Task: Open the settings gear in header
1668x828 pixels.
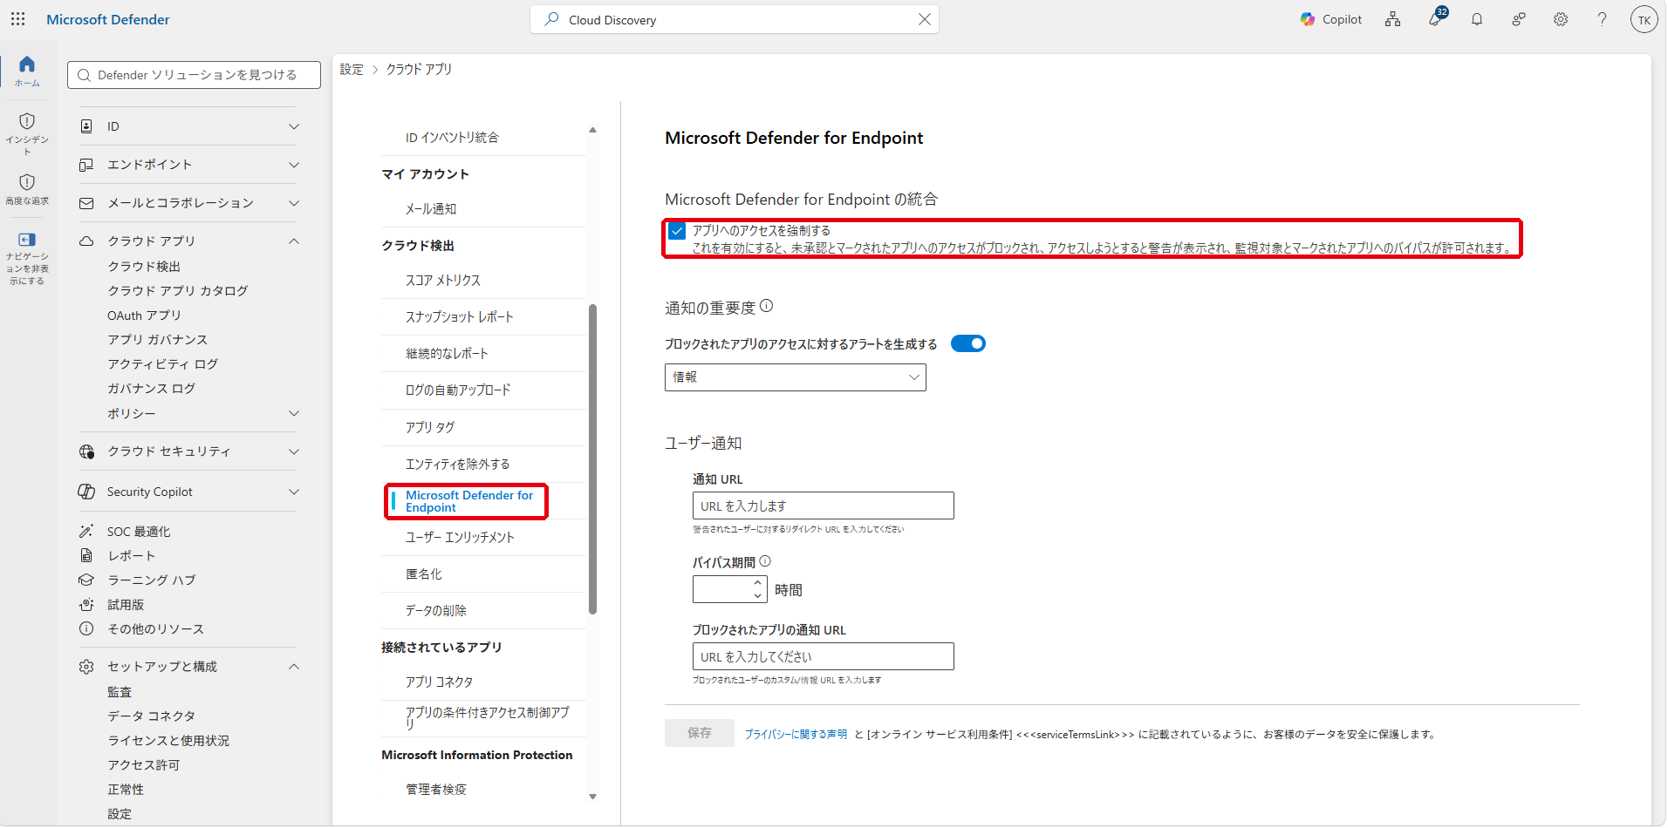Action: [1560, 19]
